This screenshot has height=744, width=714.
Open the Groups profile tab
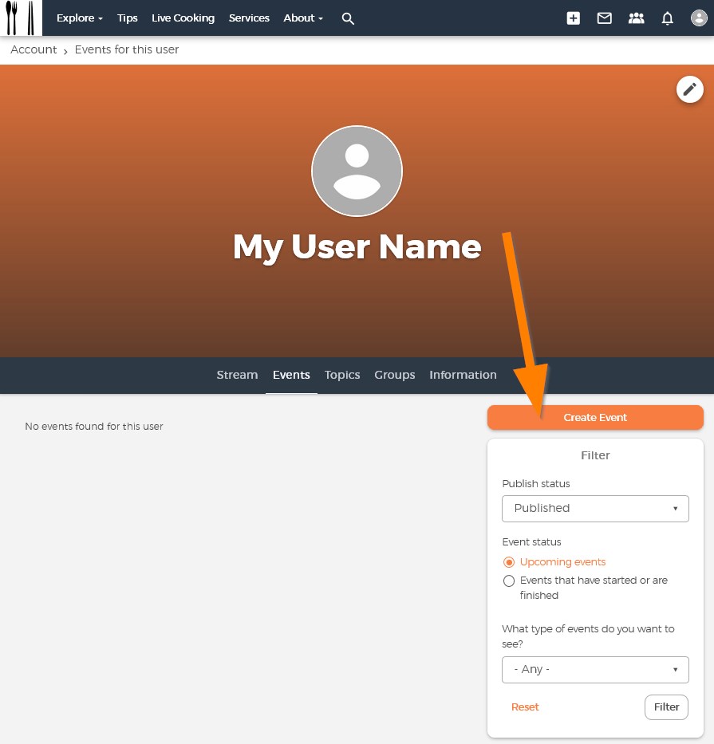coord(395,375)
